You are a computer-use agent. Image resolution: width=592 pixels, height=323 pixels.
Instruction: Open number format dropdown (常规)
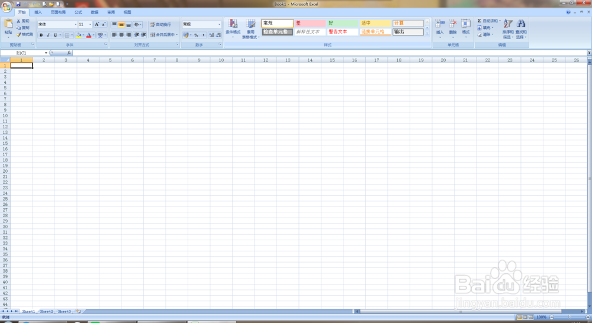[220, 24]
